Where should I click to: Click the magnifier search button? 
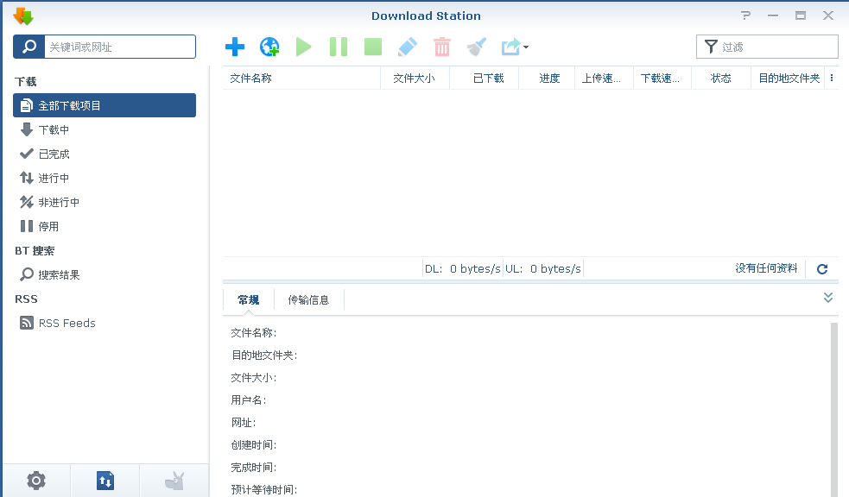(29, 47)
